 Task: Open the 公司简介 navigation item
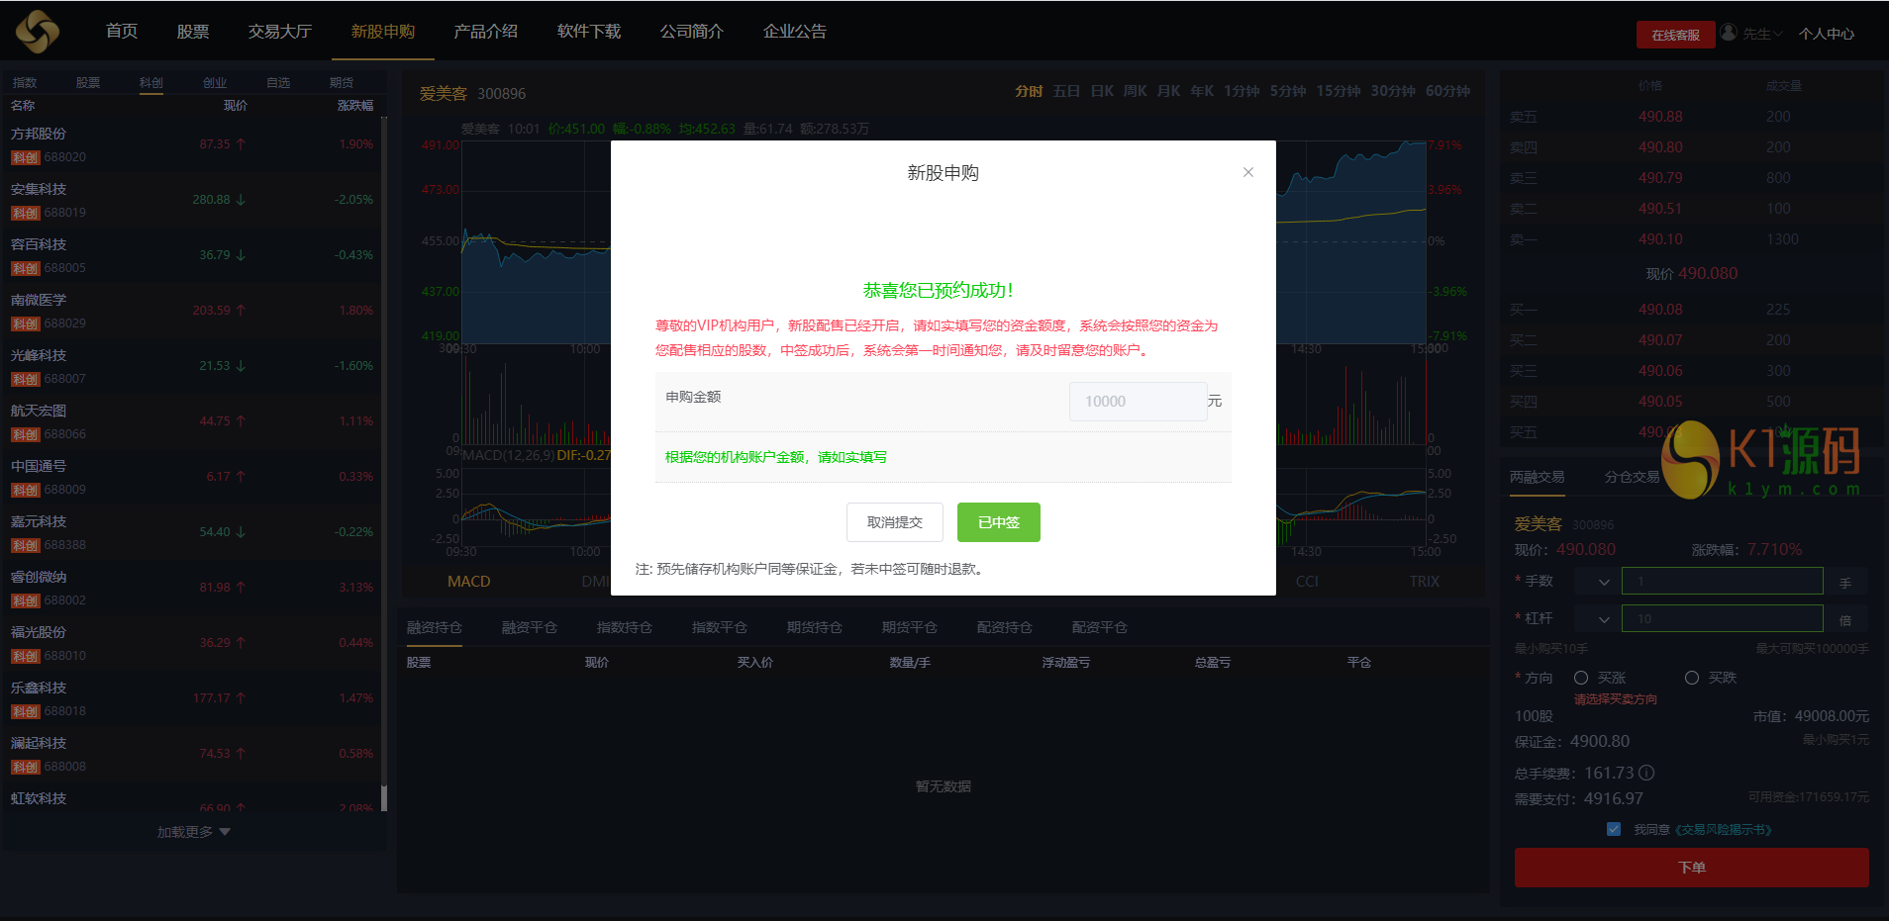[692, 32]
